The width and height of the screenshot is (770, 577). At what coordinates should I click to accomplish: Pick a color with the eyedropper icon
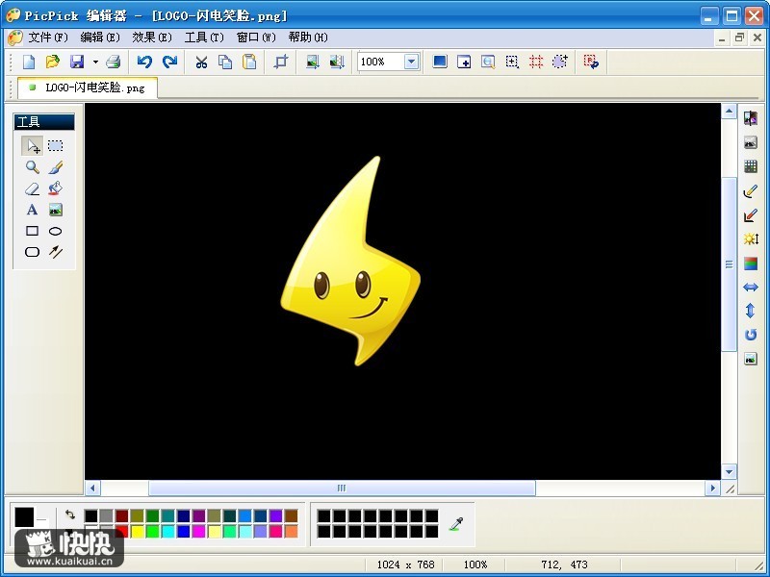456,523
